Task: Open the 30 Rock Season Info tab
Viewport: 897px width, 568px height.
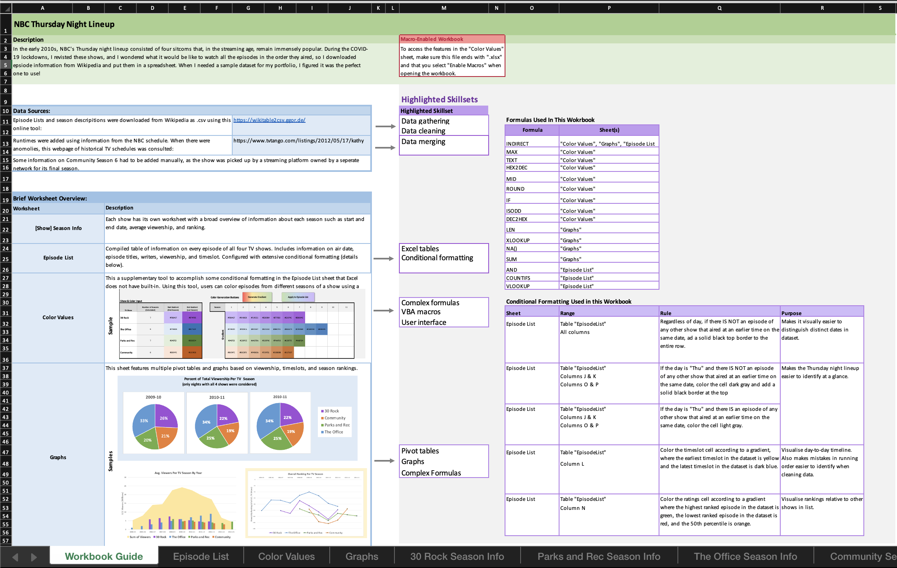Action: 457,557
